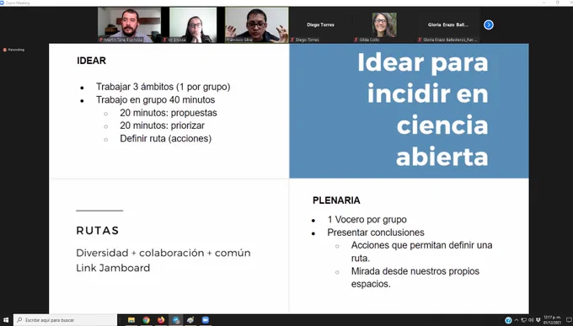Click 'Diversidad + colaboración + común' text
The height and width of the screenshot is (326, 573).
tap(163, 253)
